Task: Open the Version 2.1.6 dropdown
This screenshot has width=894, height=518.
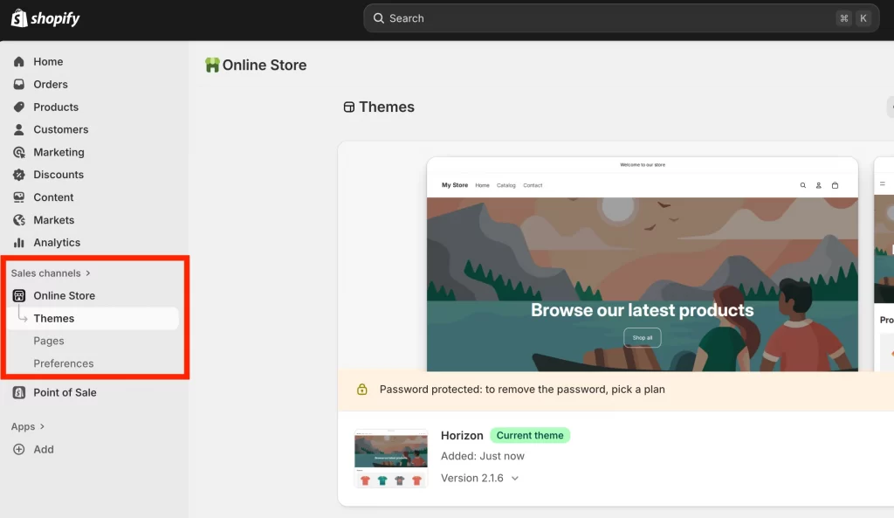Action: pos(514,479)
